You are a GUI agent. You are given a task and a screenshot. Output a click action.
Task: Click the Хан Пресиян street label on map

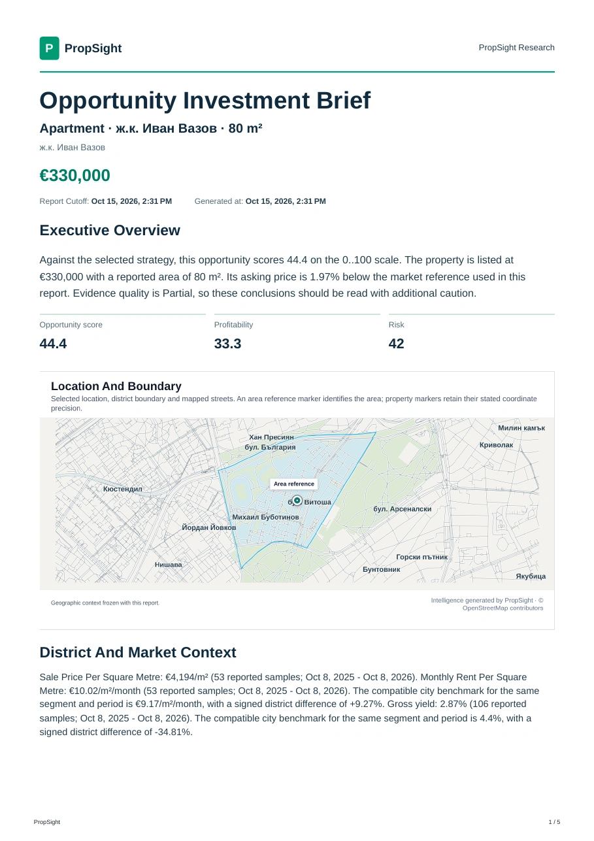click(x=271, y=437)
